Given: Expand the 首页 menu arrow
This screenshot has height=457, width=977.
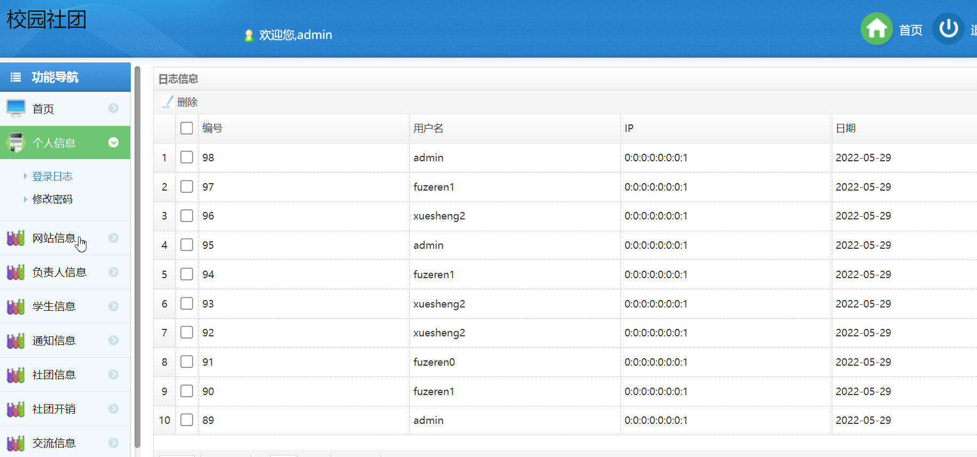Looking at the screenshot, I should tap(113, 108).
